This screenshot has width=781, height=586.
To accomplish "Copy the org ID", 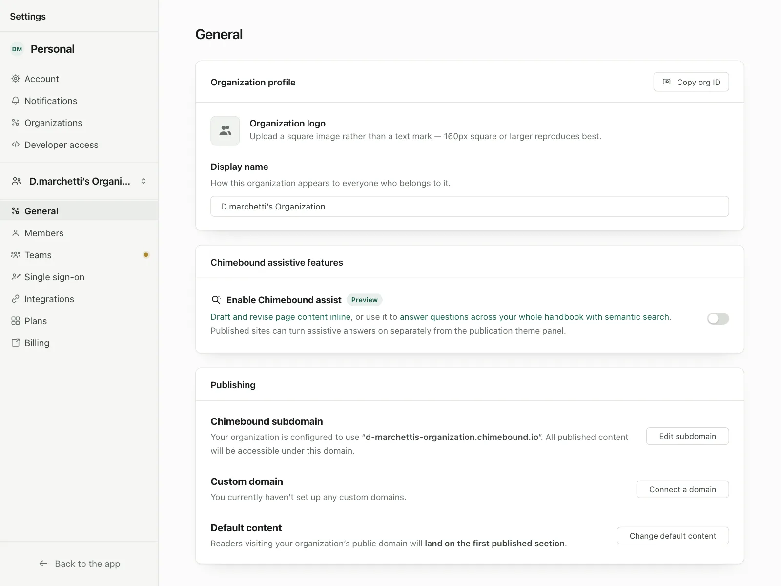I will (x=691, y=82).
